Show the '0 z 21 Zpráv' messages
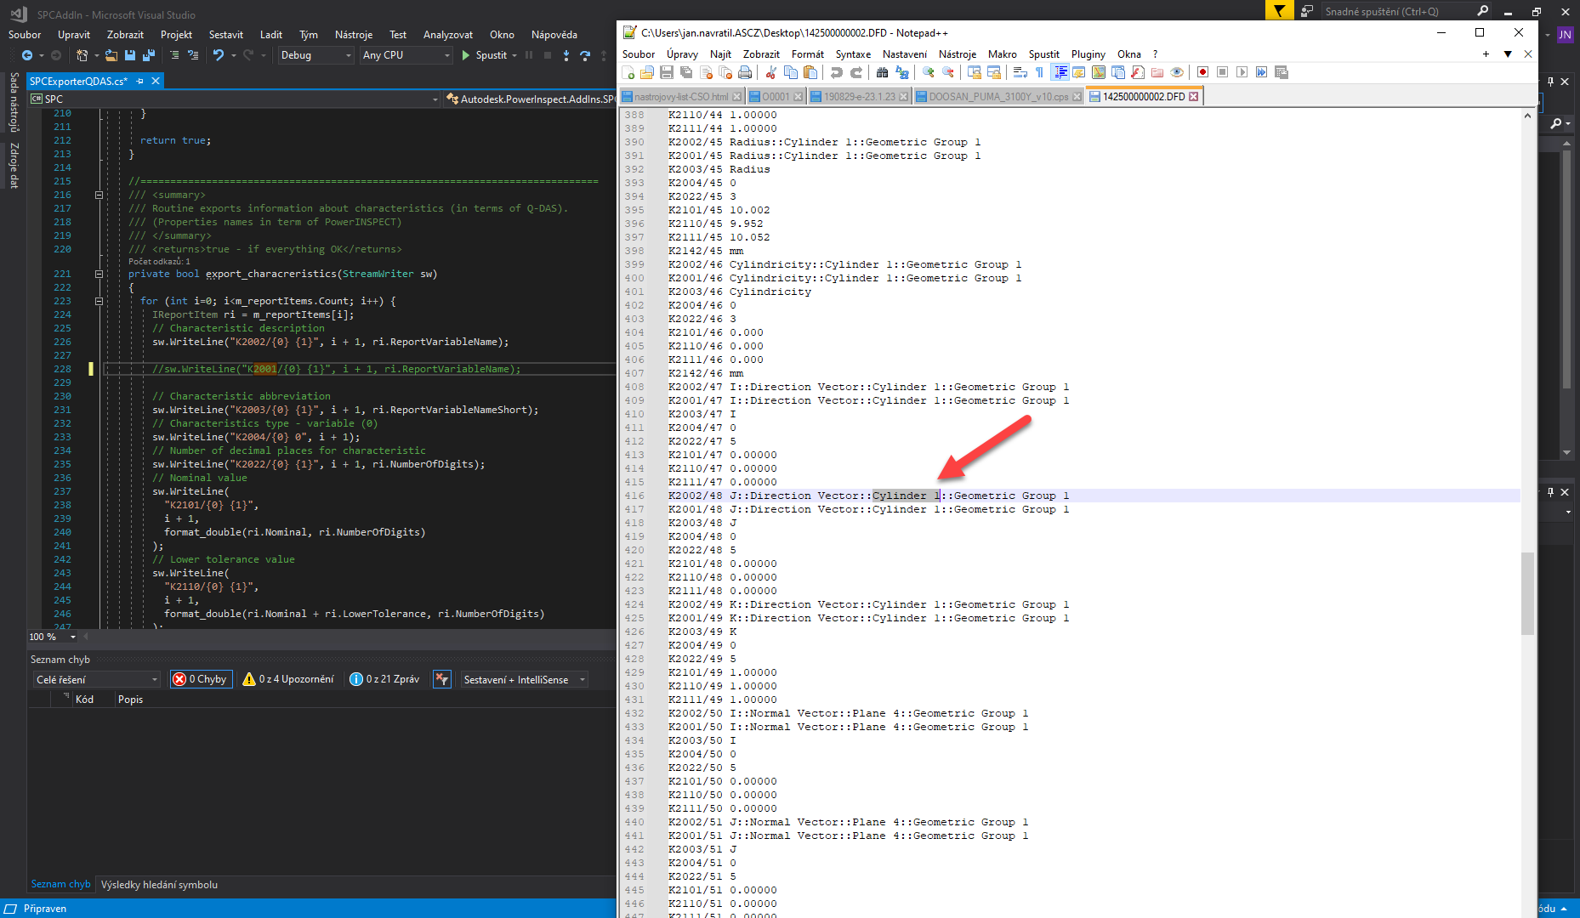This screenshot has width=1580, height=918. 384,679
